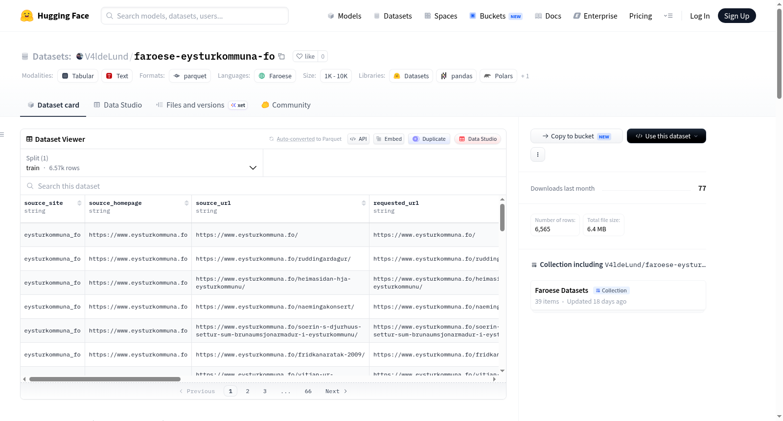
Task: Open the Datasets navigation item
Action: click(392, 16)
